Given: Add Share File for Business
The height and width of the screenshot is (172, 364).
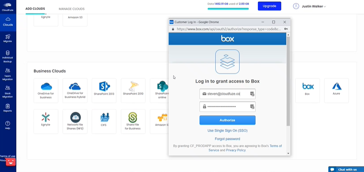Looking at the screenshot, I should click(x=133, y=122).
